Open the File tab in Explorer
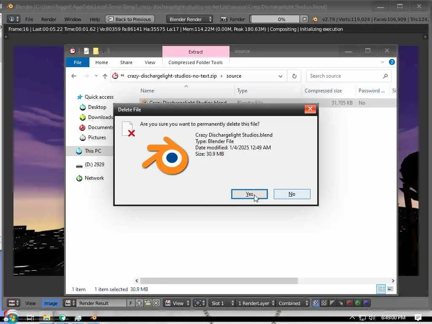The image size is (432, 324). (x=78, y=62)
